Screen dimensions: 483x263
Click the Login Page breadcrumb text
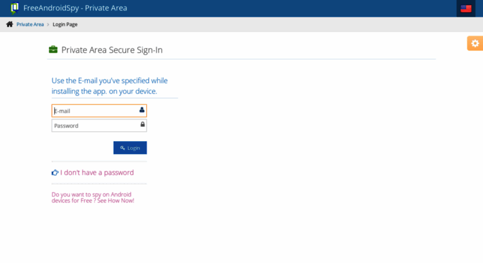tap(65, 24)
